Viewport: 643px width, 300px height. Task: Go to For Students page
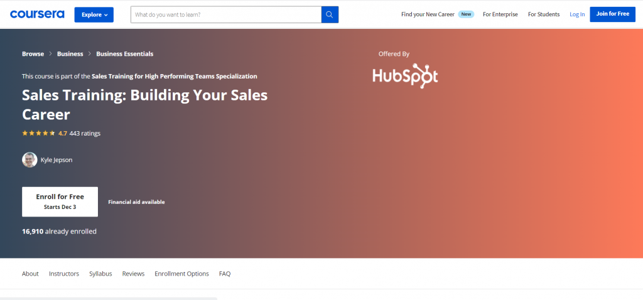coord(544,14)
